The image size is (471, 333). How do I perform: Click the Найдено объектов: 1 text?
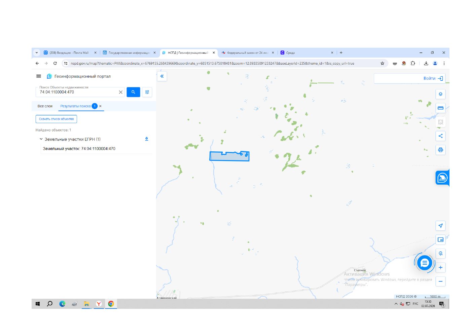click(x=53, y=130)
